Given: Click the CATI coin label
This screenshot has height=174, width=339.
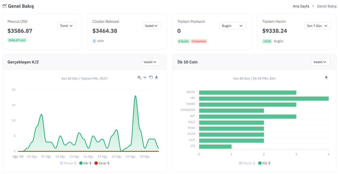Looking at the screenshot, I should tap(192, 140).
